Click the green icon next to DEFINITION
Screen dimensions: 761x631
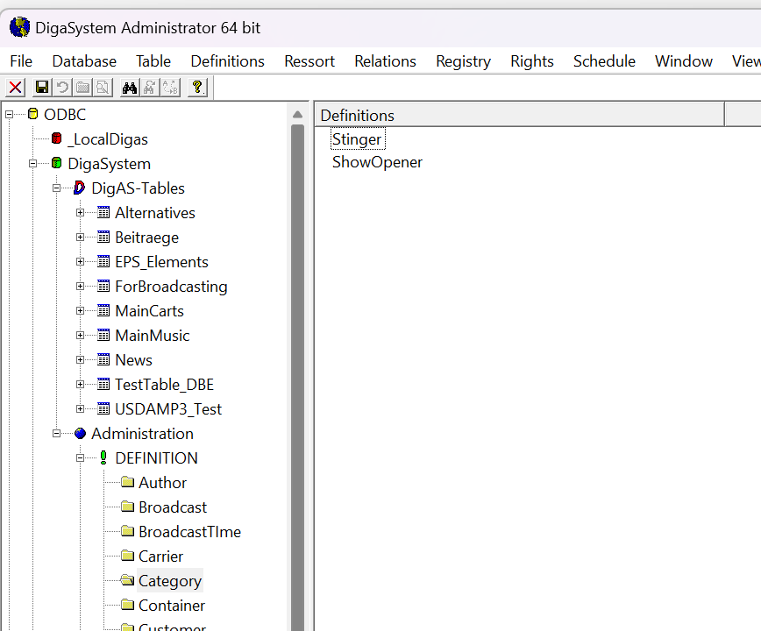pyautogui.click(x=103, y=457)
